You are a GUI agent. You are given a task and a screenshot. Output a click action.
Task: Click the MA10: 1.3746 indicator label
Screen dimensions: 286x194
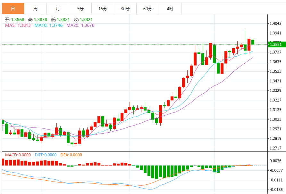pos(48,25)
